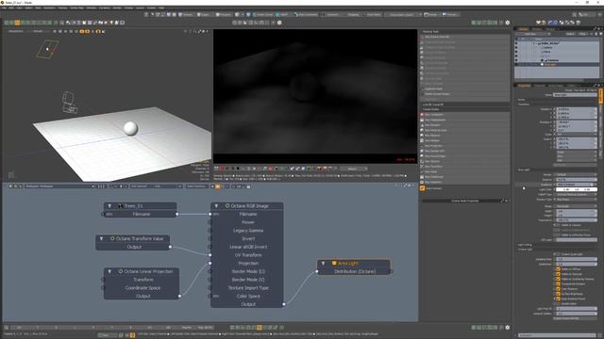Image resolution: width=604 pixels, height=339 pixels.
Task: Select the Camera item in item list
Action: point(553,60)
